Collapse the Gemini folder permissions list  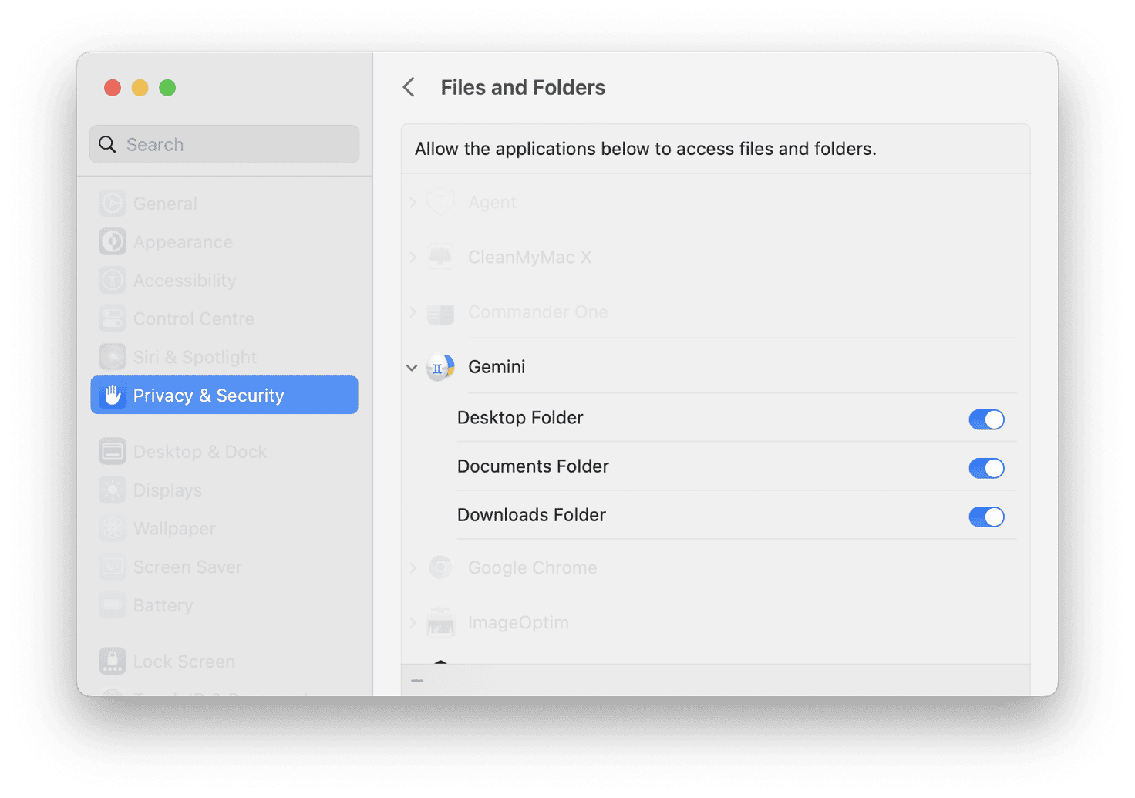pyautogui.click(x=412, y=368)
